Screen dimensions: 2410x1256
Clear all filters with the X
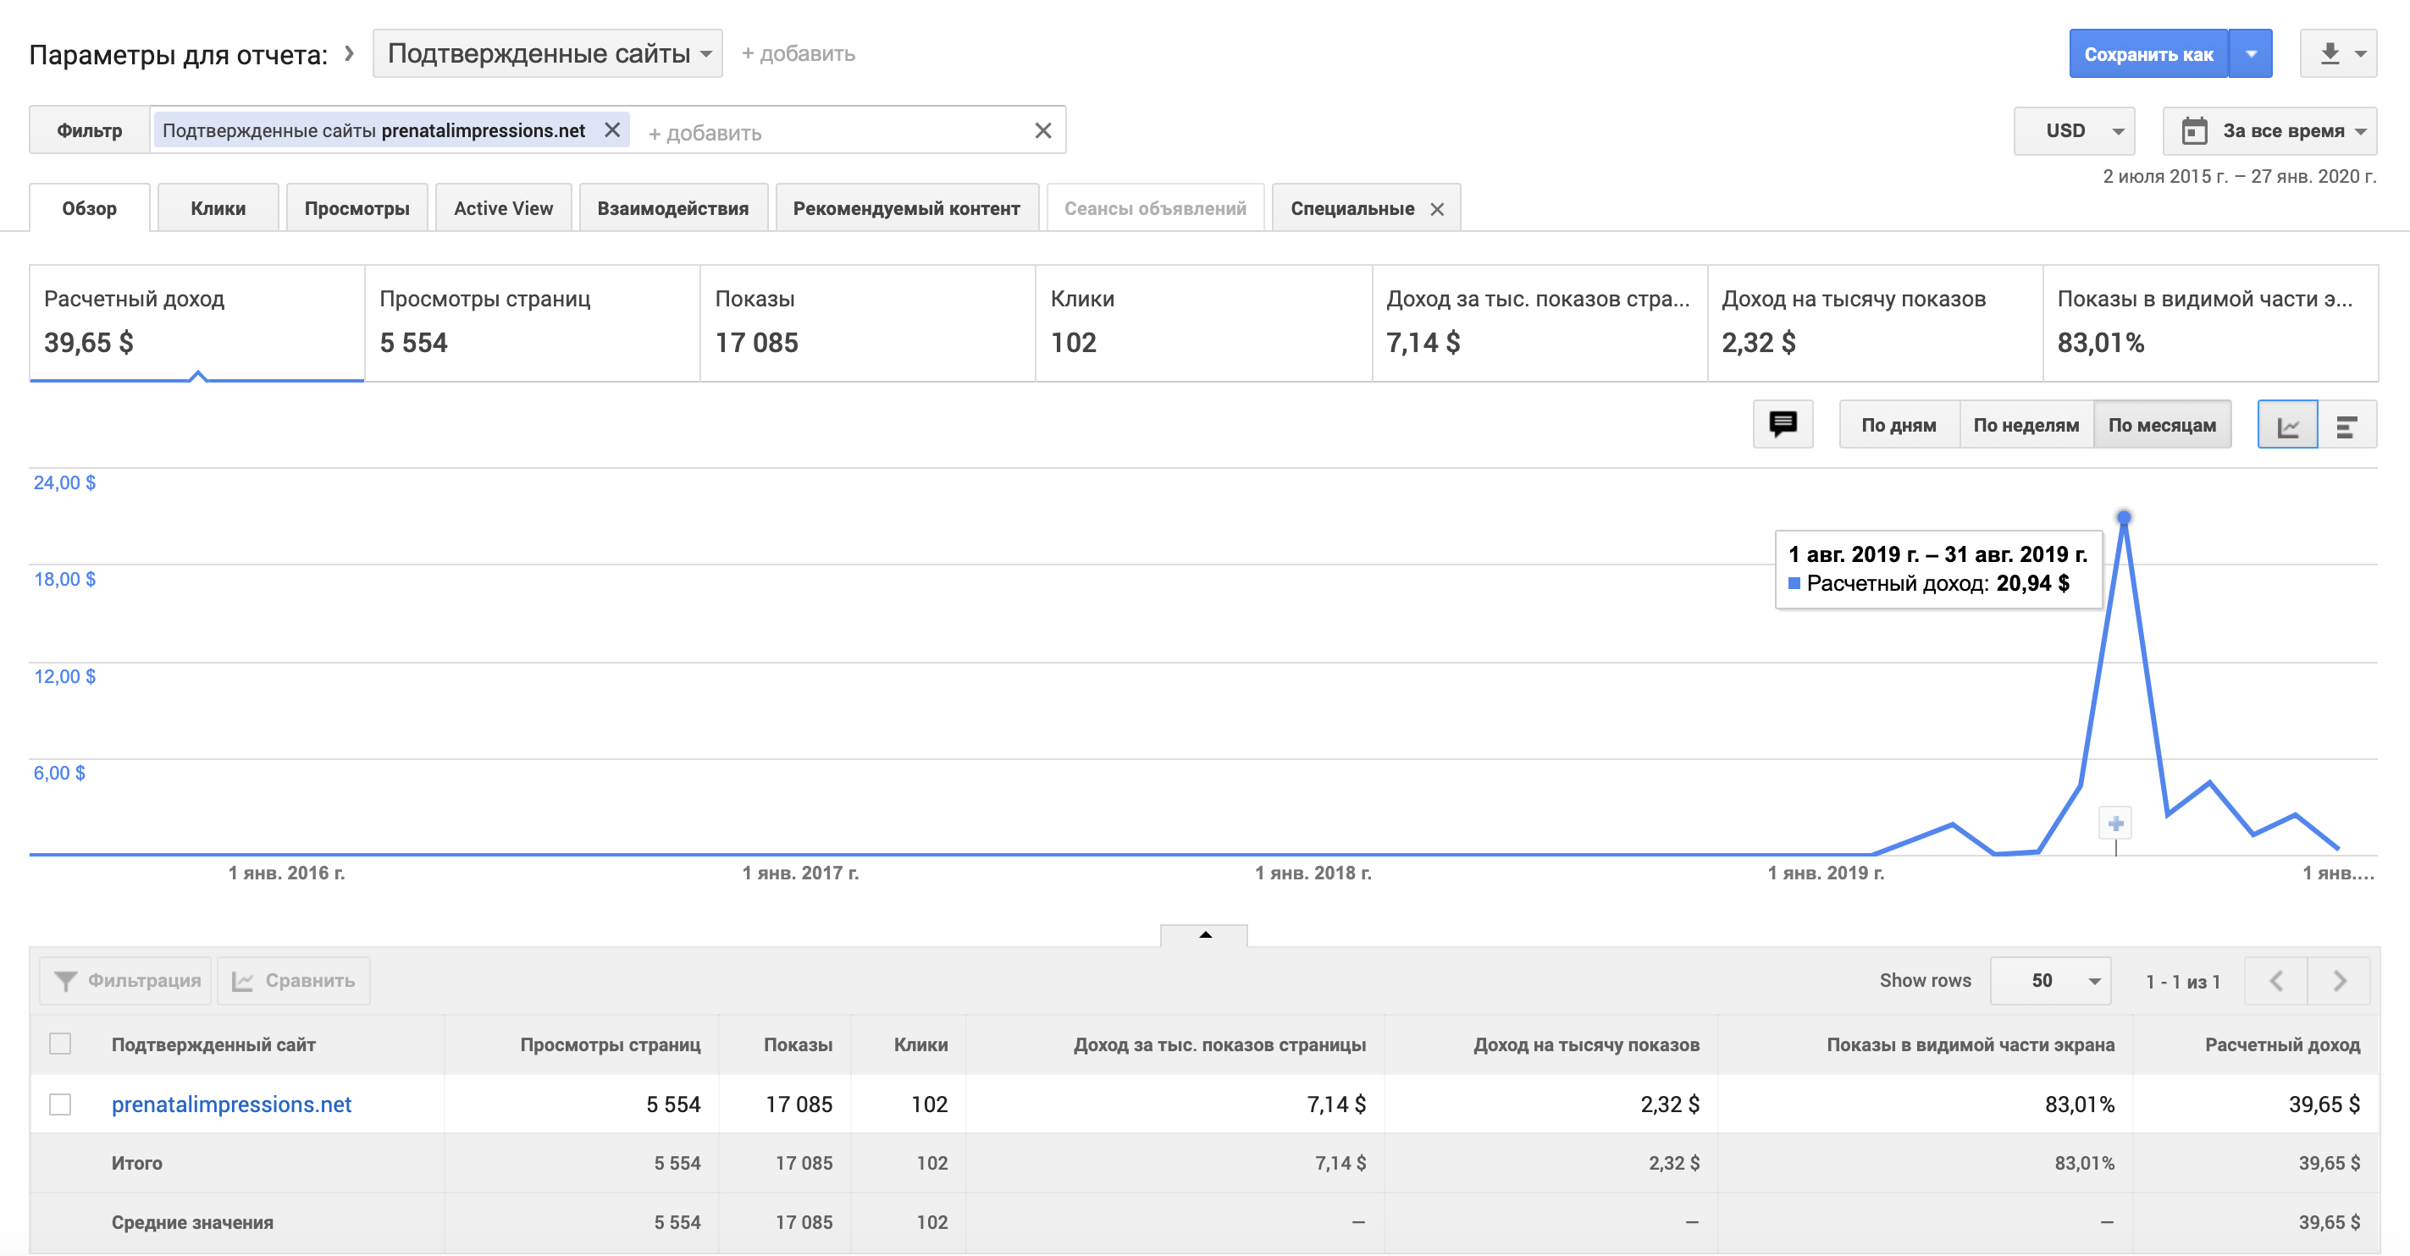point(1043,131)
